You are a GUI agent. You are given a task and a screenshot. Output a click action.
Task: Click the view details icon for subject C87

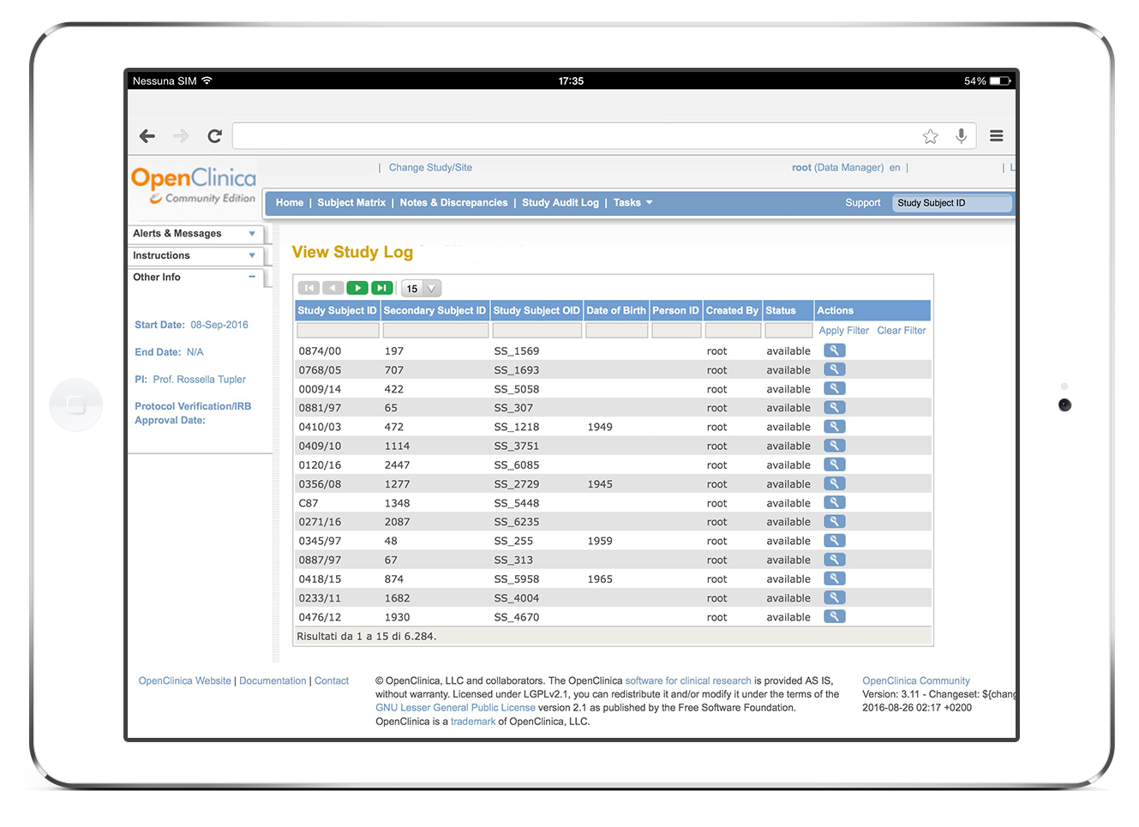click(834, 502)
